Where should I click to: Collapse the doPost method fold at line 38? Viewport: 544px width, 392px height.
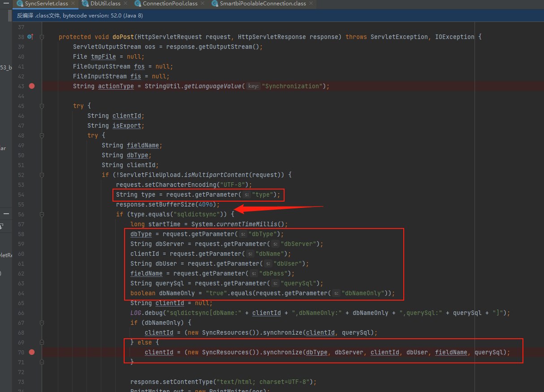point(42,37)
